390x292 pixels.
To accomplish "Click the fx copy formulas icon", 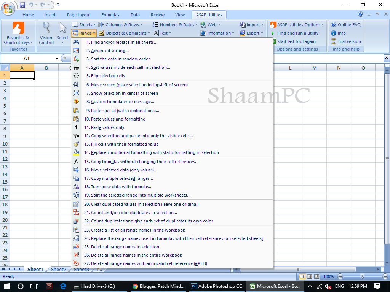I will [x=76, y=162].
